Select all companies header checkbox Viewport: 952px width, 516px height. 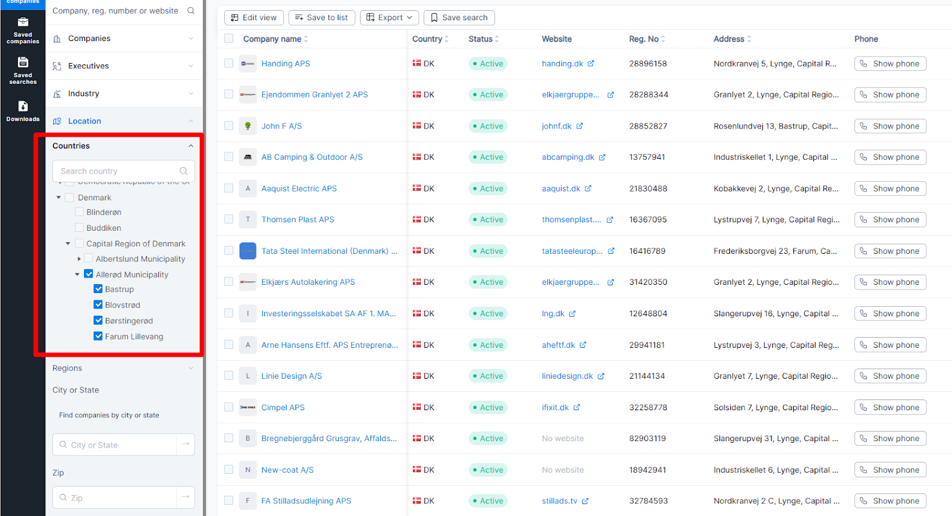click(x=228, y=39)
